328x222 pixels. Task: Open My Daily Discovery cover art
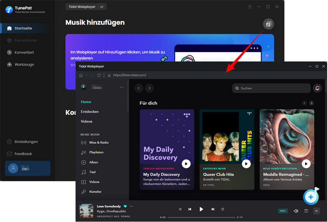click(167, 136)
